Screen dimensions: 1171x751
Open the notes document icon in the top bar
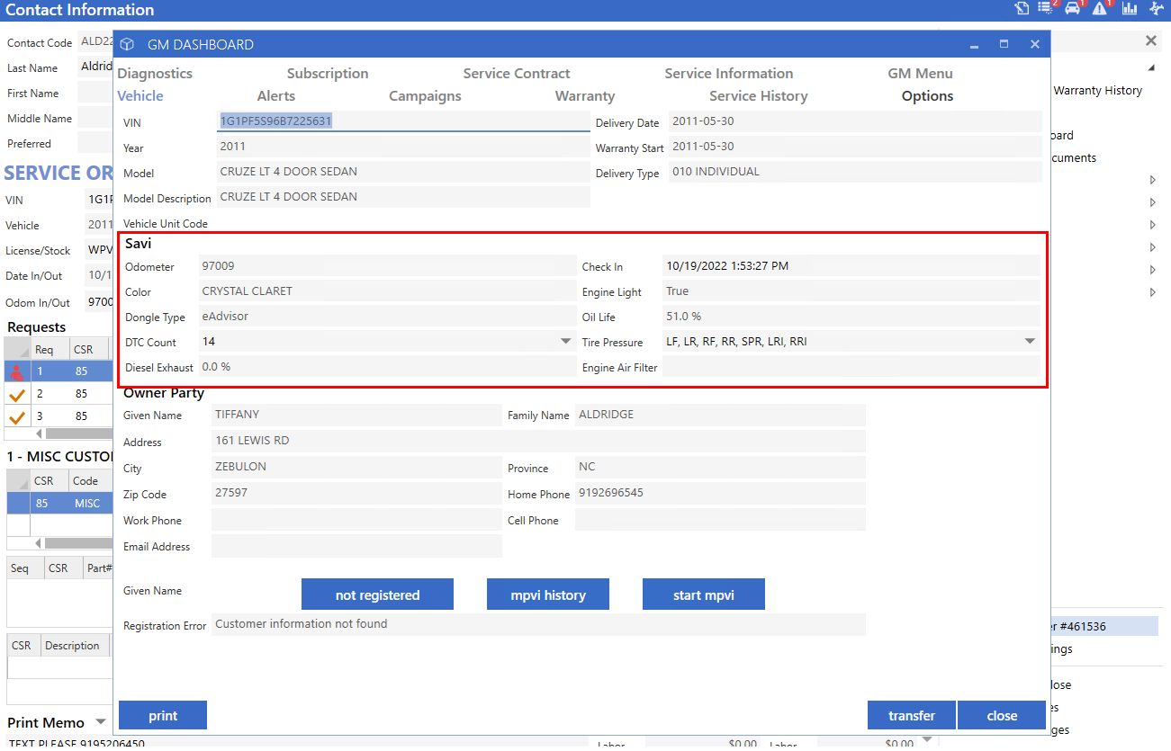(x=1021, y=9)
